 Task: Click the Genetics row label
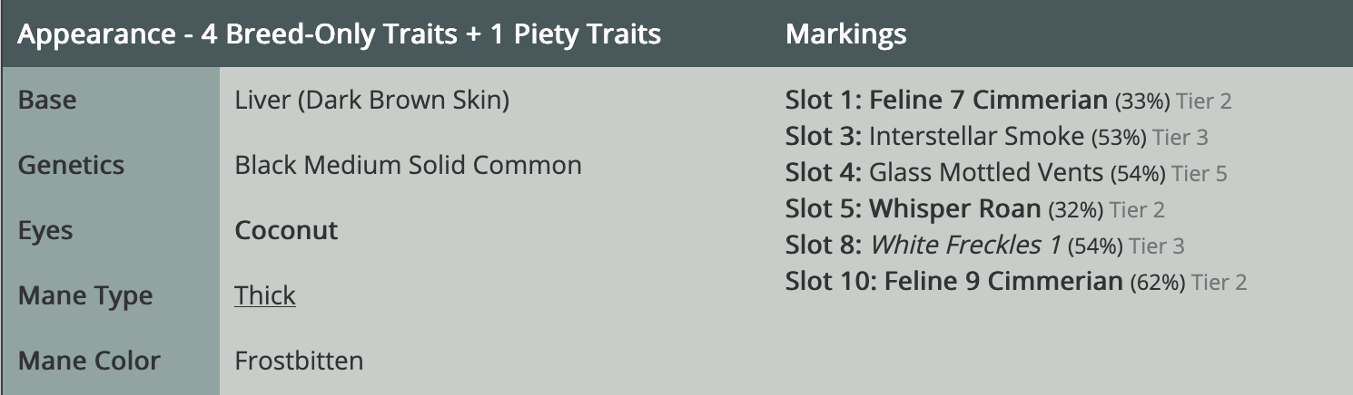71,165
